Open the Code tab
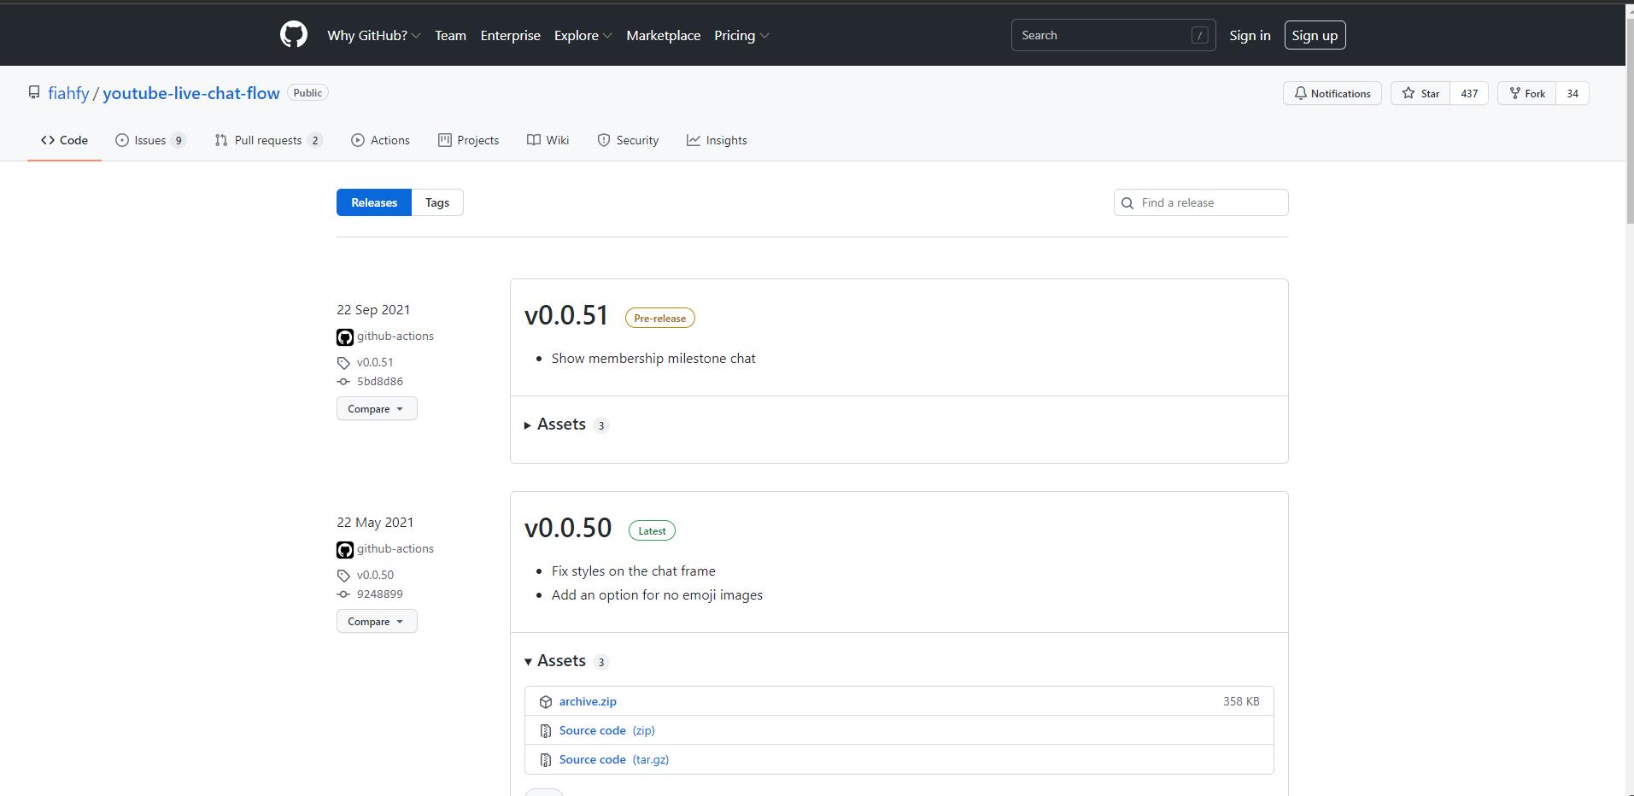 click(x=64, y=140)
